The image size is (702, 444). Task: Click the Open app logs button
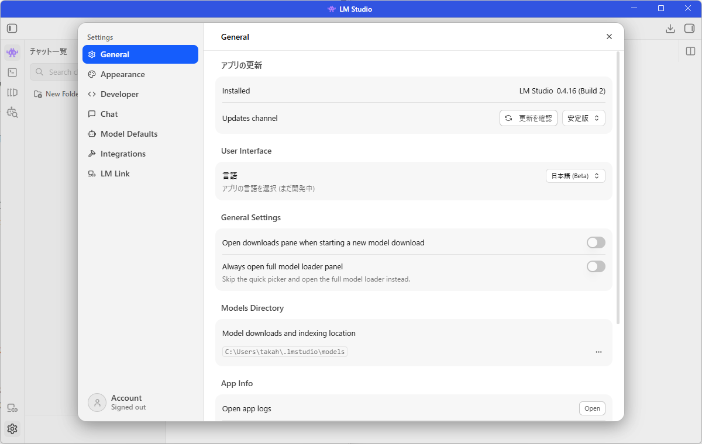coord(592,408)
